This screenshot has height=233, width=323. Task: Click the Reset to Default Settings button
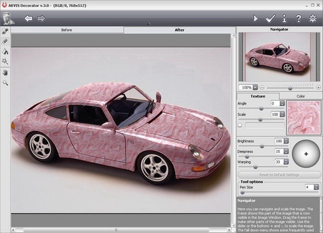click(x=279, y=175)
